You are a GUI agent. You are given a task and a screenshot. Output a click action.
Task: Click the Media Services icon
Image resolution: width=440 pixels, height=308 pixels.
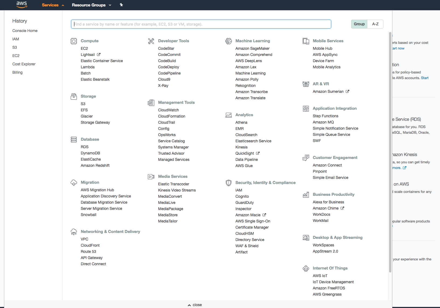(x=151, y=176)
